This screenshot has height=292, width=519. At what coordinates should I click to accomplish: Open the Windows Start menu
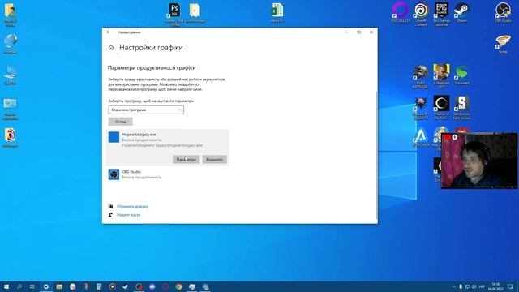[6, 286]
